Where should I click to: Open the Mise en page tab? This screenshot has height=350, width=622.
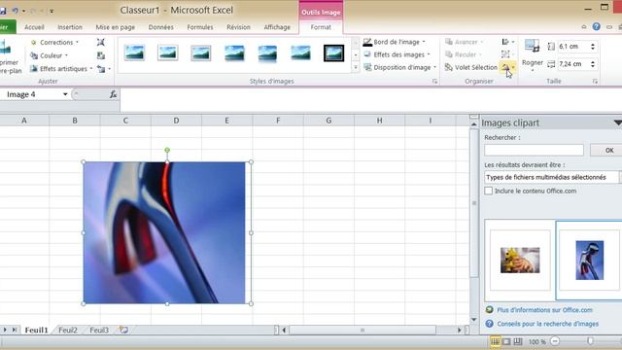tap(115, 27)
